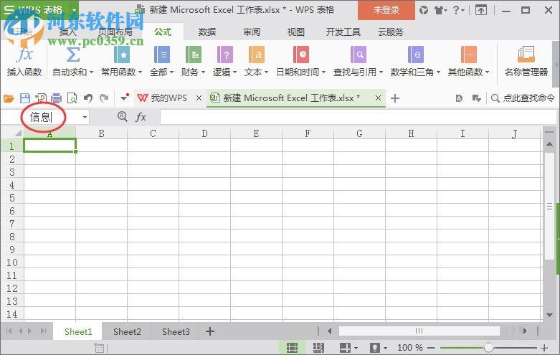Image resolution: width=560 pixels, height=355 pixels.
Task: Click the undo arrow icon
Action: 88,98
